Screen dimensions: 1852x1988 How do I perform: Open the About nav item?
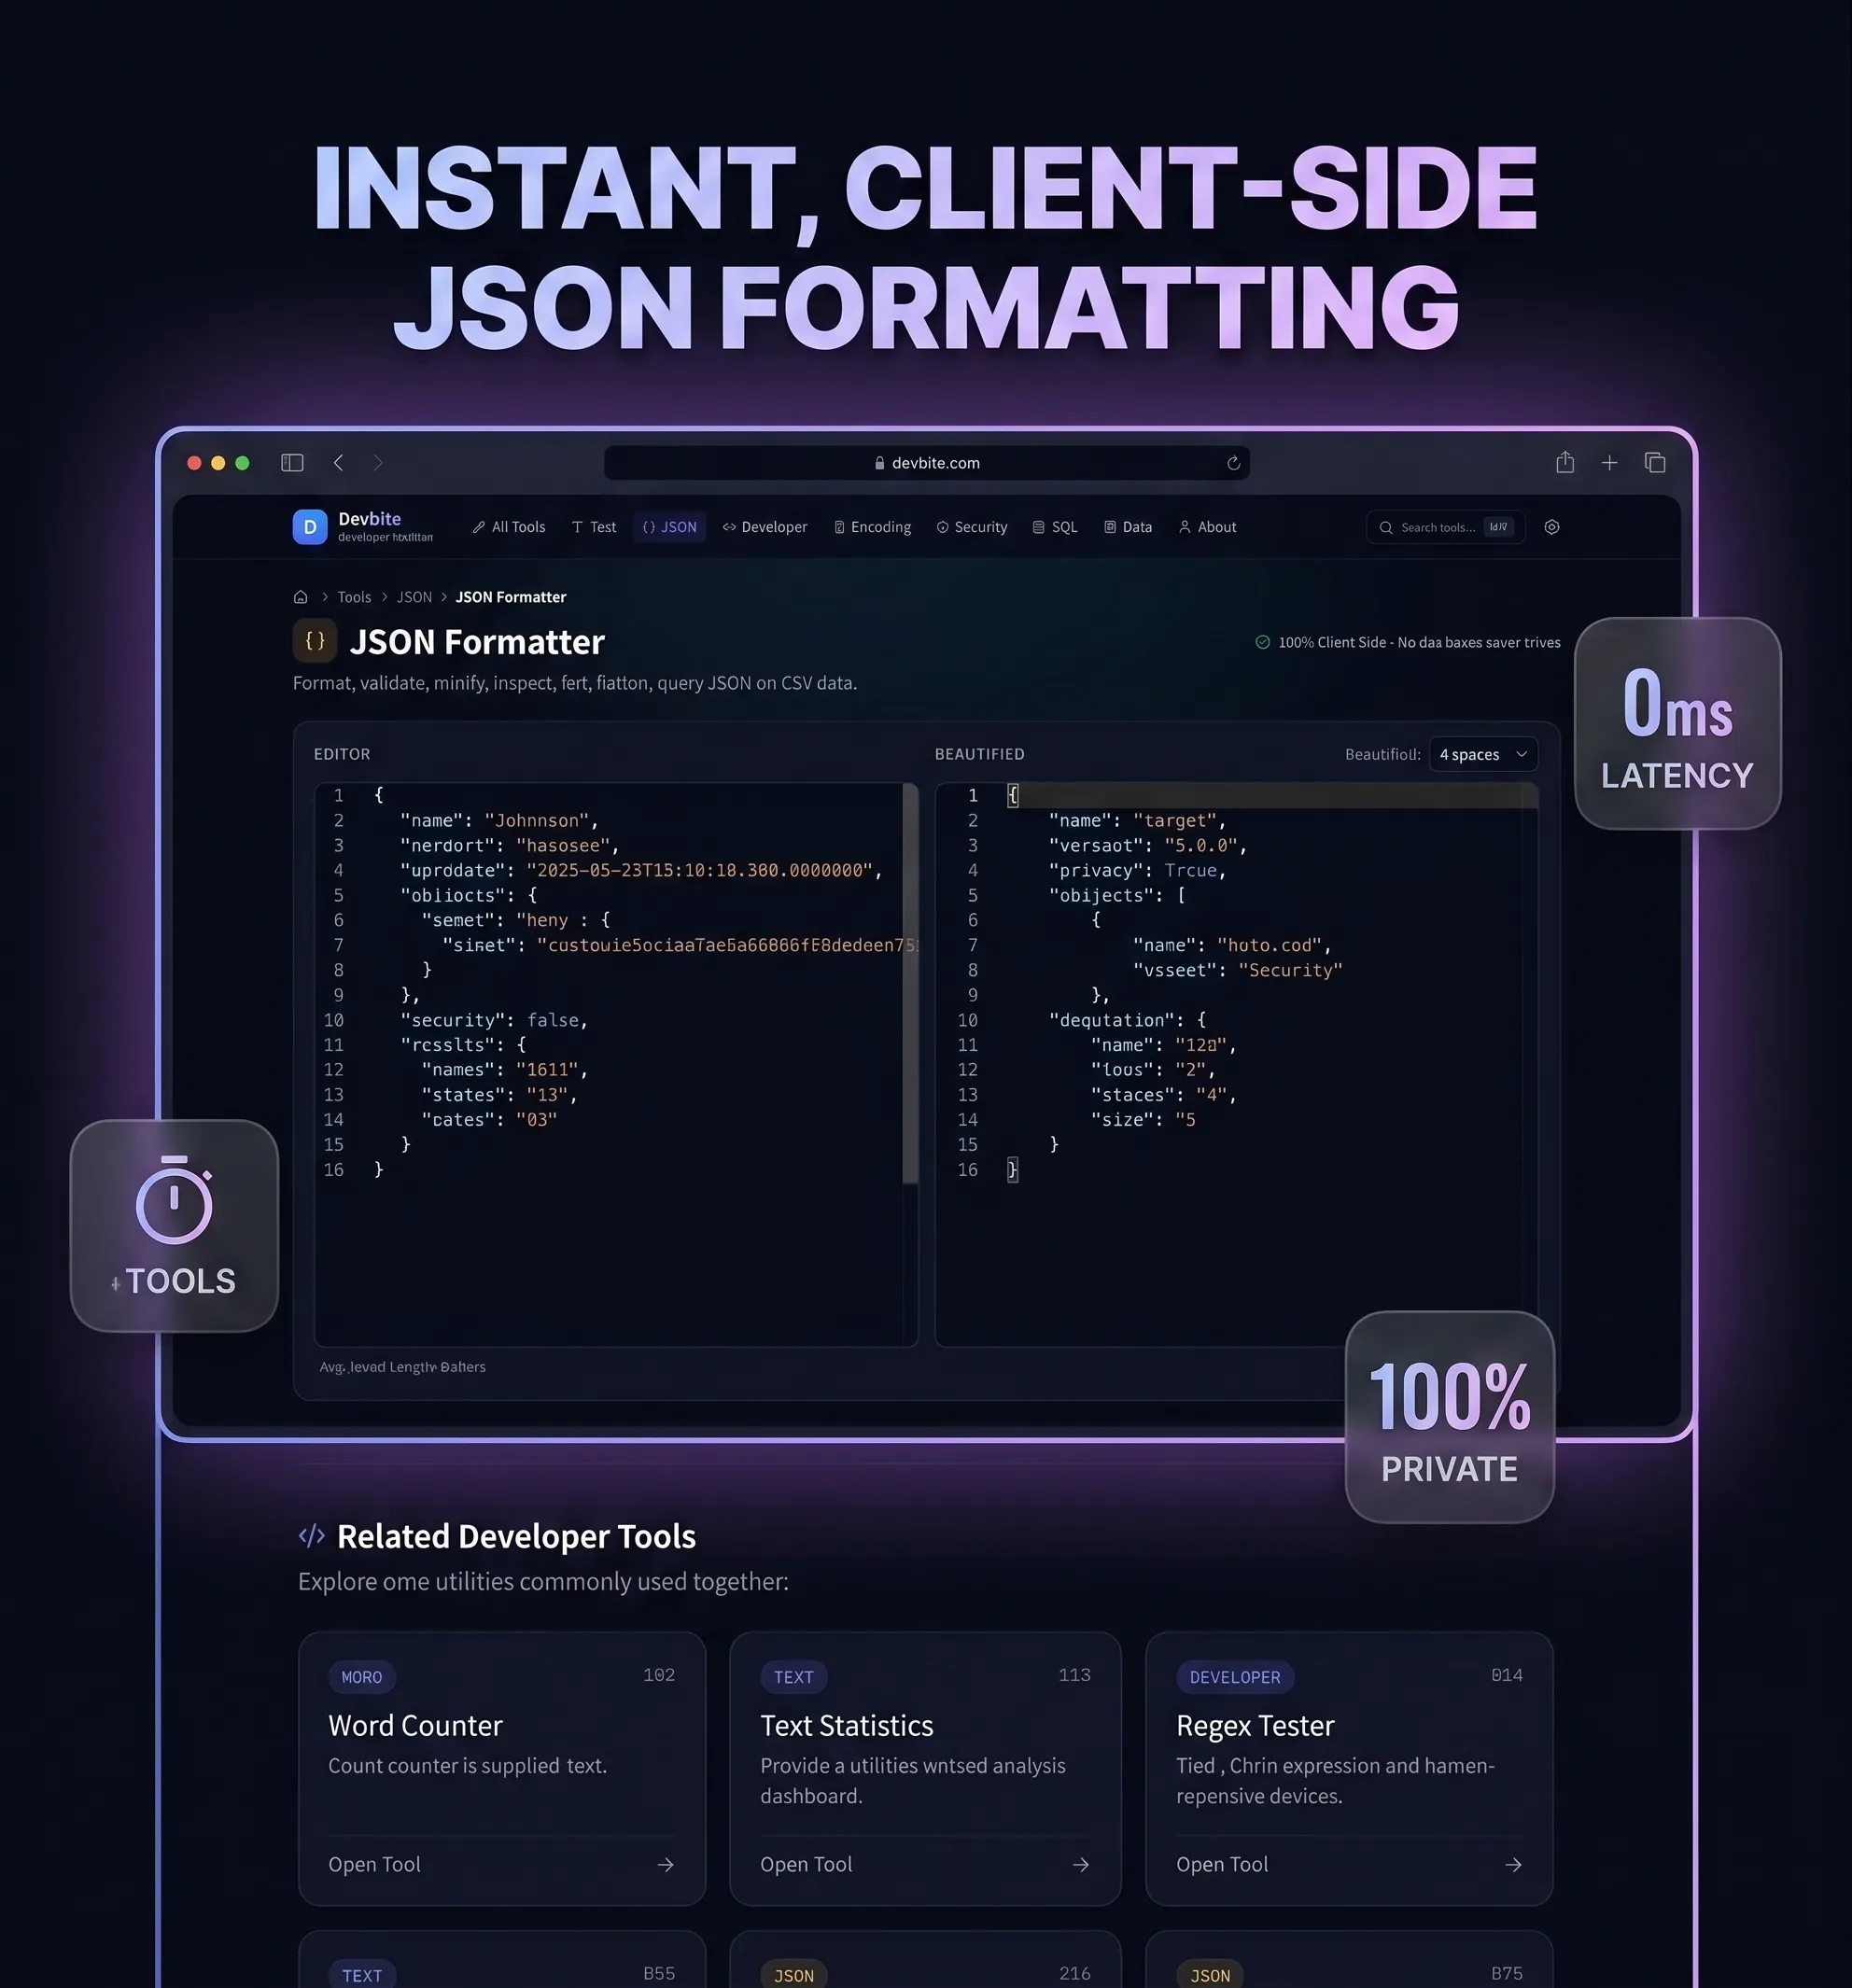coord(1208,527)
